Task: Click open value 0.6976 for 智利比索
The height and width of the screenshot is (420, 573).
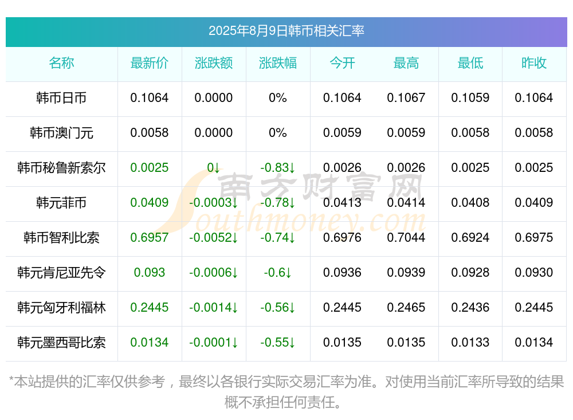Action: pos(342,238)
